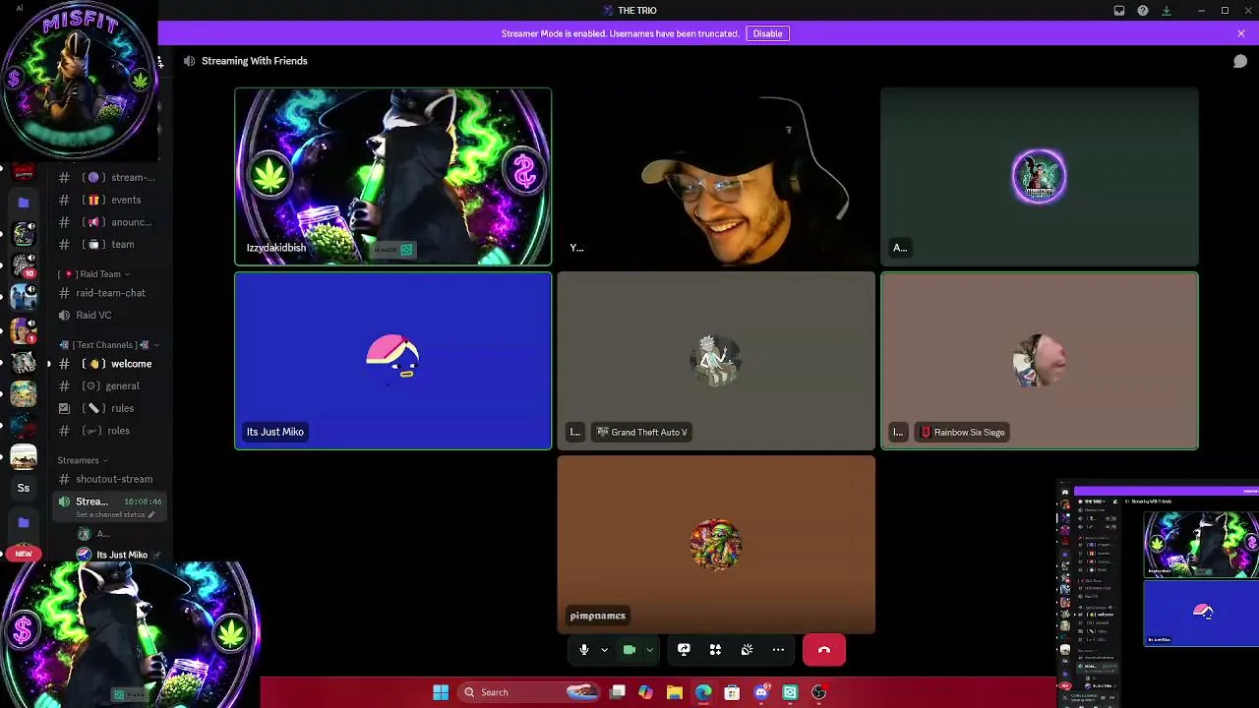Collapse the Raid Team category
Image resolution: width=1259 pixels, height=708 pixels.
[95, 274]
